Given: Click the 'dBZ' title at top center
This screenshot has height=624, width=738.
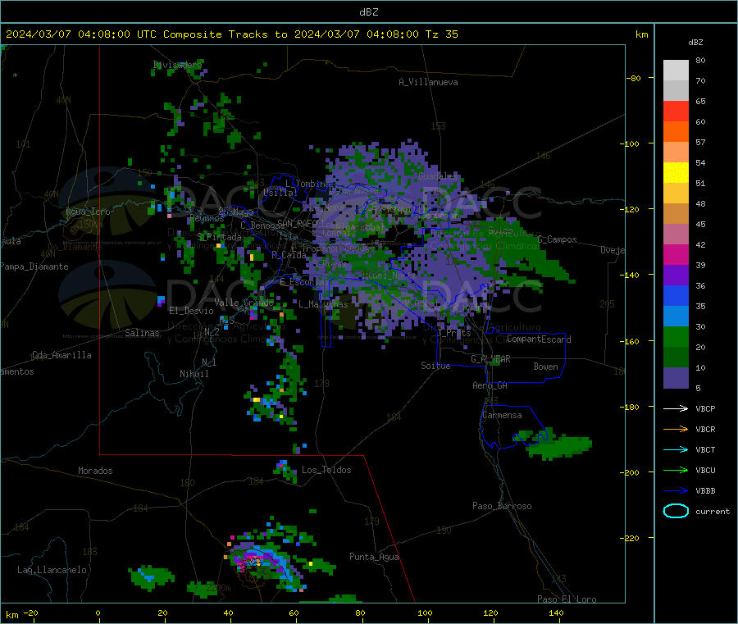Looking at the screenshot, I should (368, 12).
